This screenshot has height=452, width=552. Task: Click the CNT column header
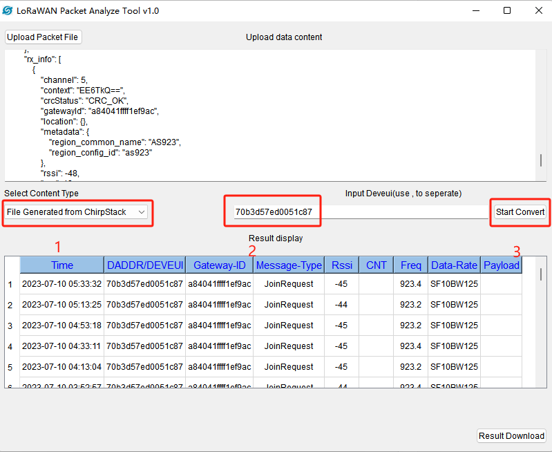tap(376, 265)
